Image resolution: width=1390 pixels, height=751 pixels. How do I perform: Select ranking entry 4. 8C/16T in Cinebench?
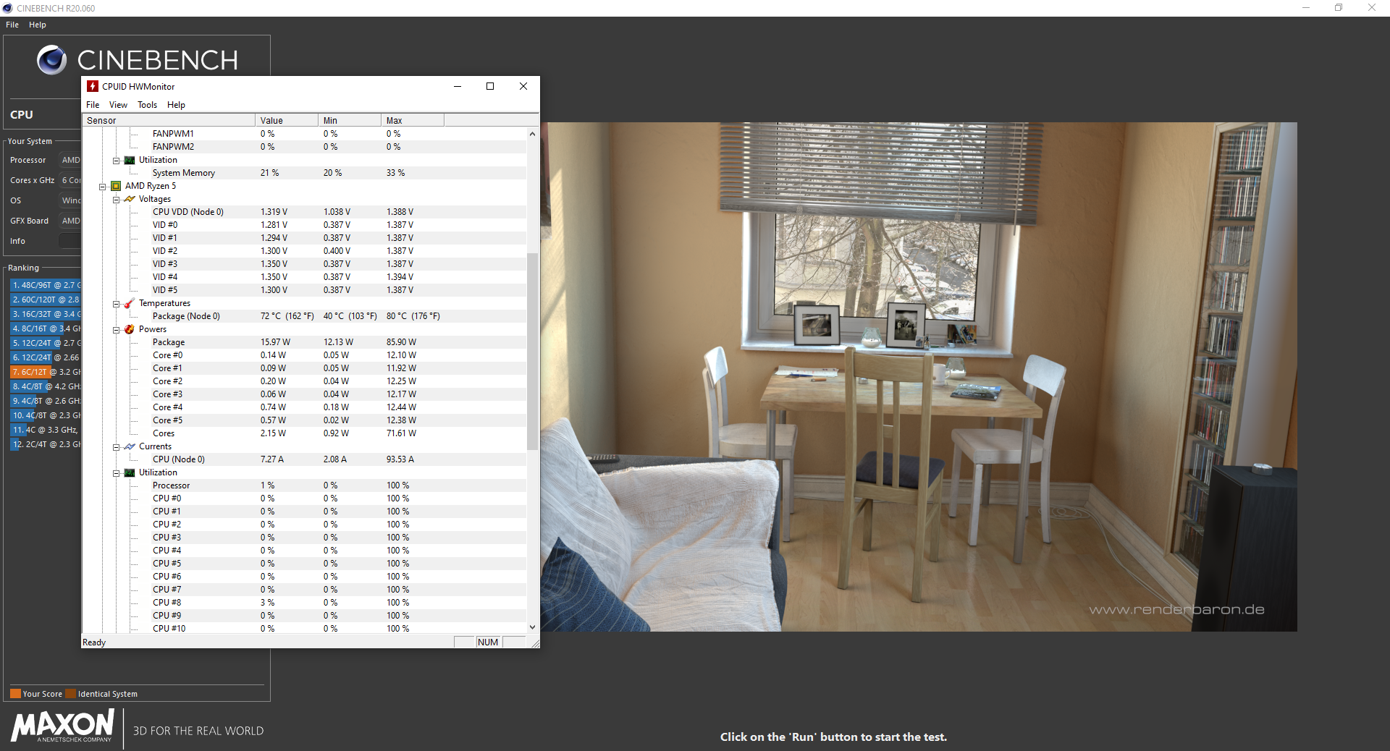[45, 328]
